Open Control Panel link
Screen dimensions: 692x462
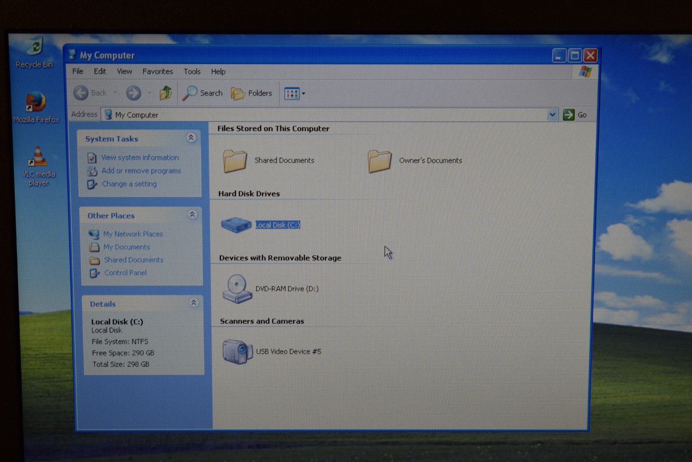click(125, 273)
